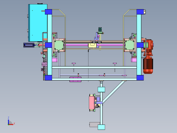Select the bottom-left blue corner block

[48, 78]
